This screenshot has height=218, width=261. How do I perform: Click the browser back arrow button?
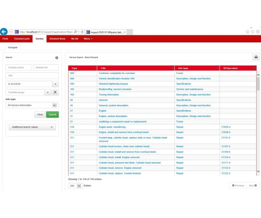click(x=4, y=32)
